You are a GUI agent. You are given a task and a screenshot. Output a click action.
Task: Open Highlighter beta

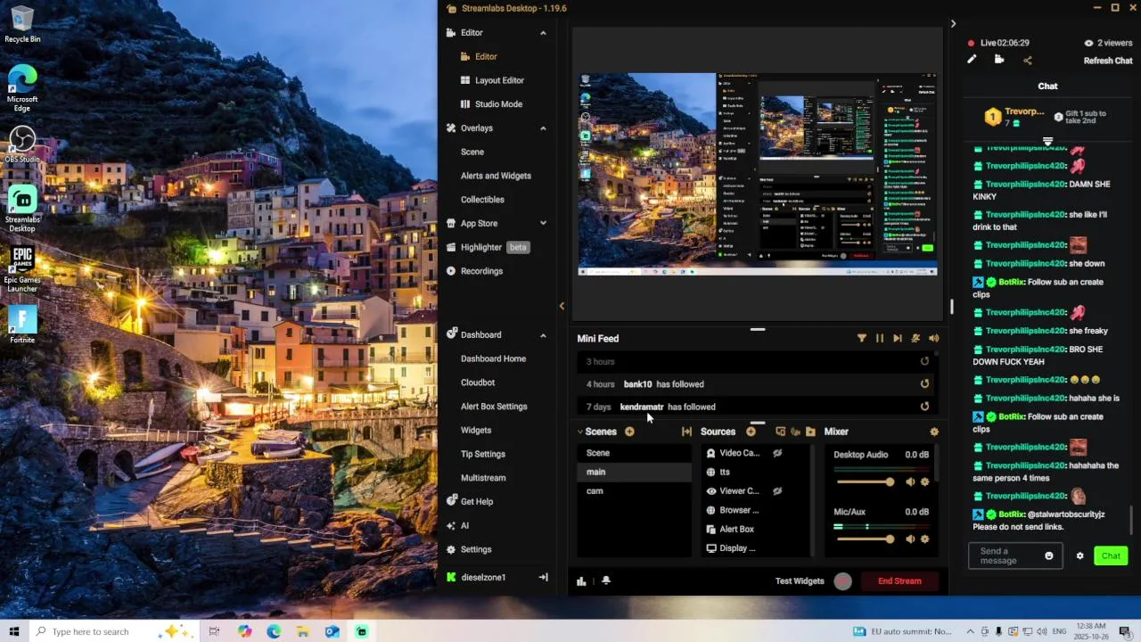tap(488, 247)
